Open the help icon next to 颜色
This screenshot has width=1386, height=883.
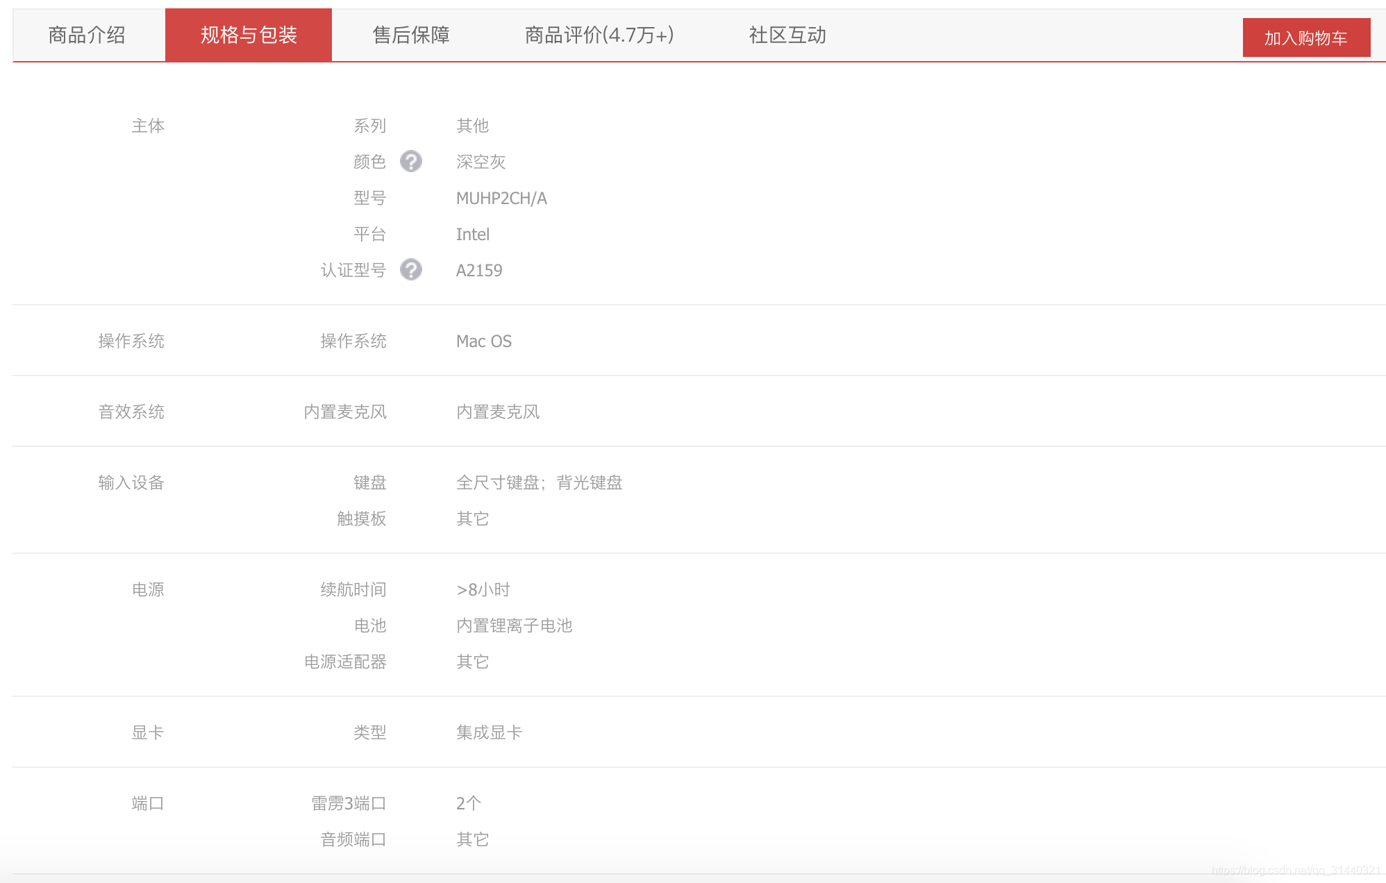411,162
